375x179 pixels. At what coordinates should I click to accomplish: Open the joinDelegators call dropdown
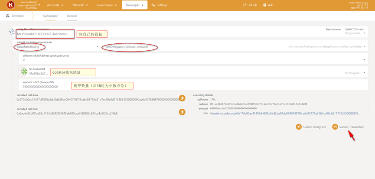(235, 45)
